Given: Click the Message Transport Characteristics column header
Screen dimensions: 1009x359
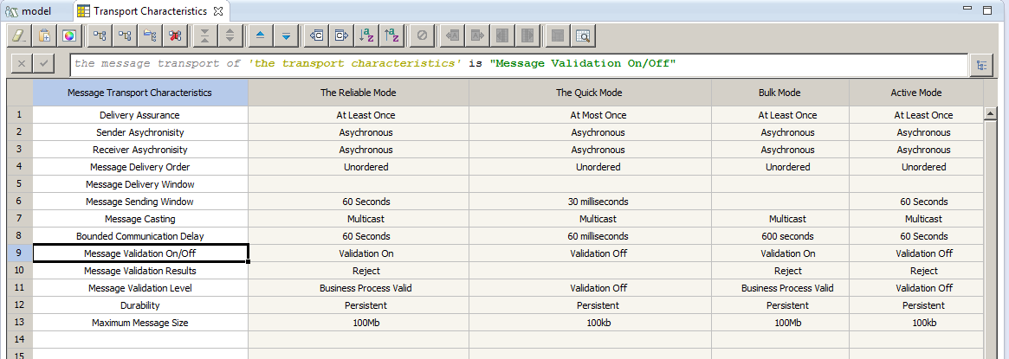Looking at the screenshot, I should click(x=139, y=93).
